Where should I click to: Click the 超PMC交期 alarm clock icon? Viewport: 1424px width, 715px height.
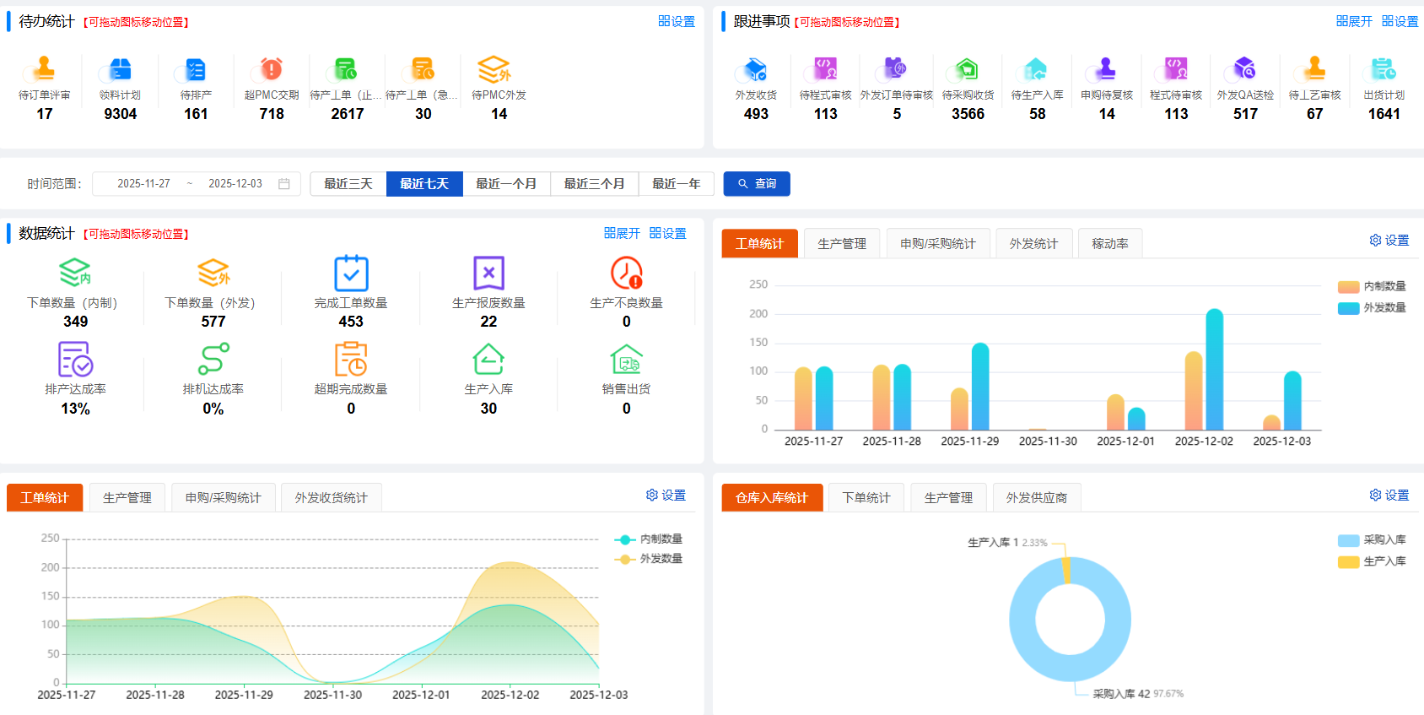pos(272,68)
